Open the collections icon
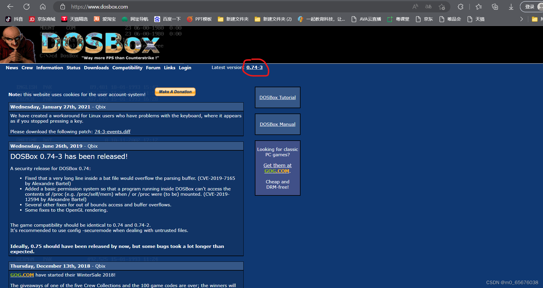Screen dimensions: 543x288 [x=495, y=6]
